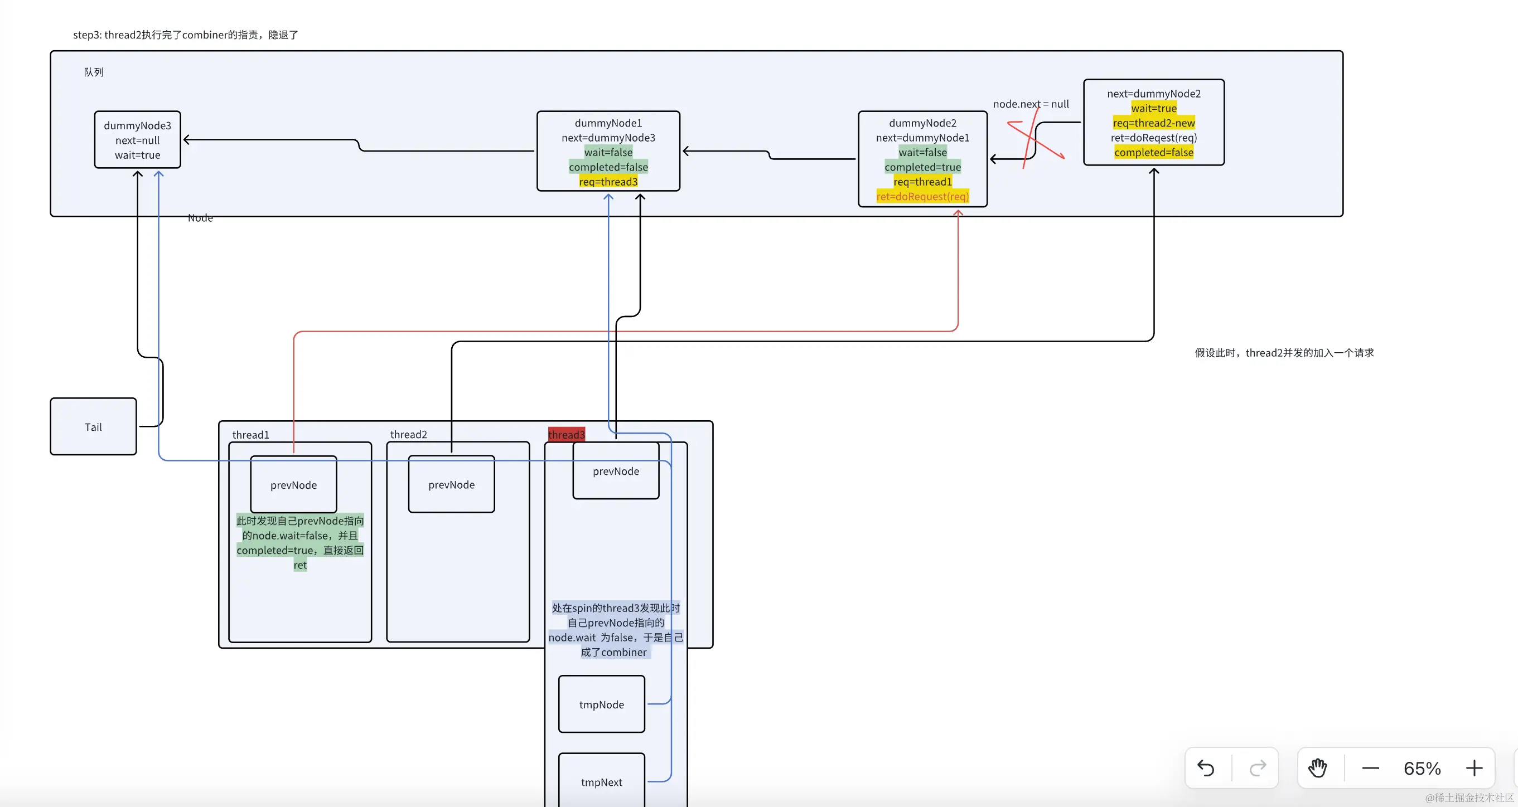Select the Tail box
Screen dimensions: 1518x807
[93, 426]
